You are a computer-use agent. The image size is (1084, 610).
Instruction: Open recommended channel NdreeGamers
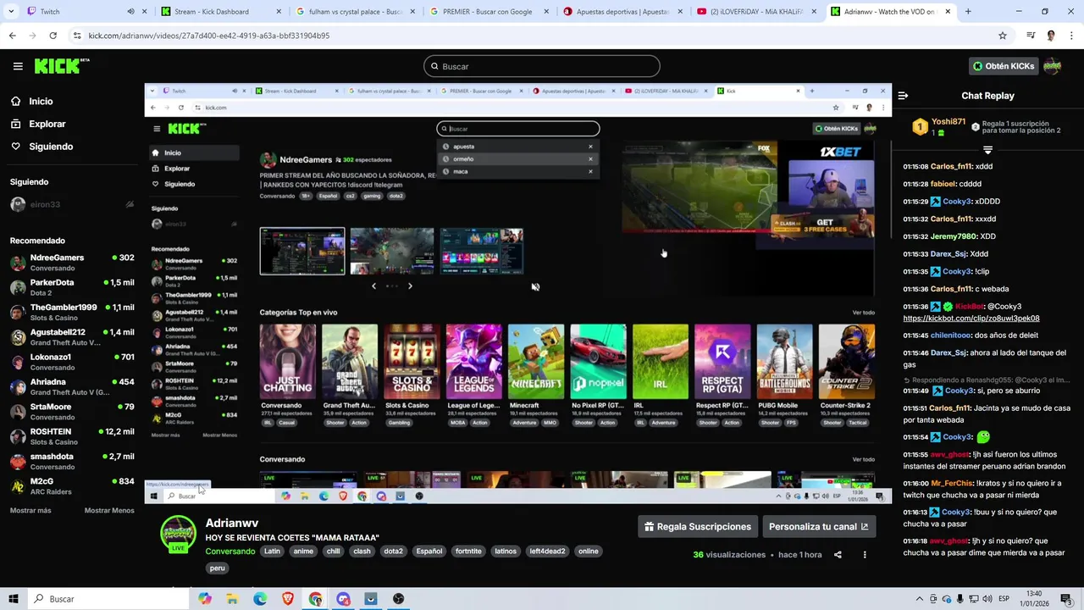[x=72, y=263]
